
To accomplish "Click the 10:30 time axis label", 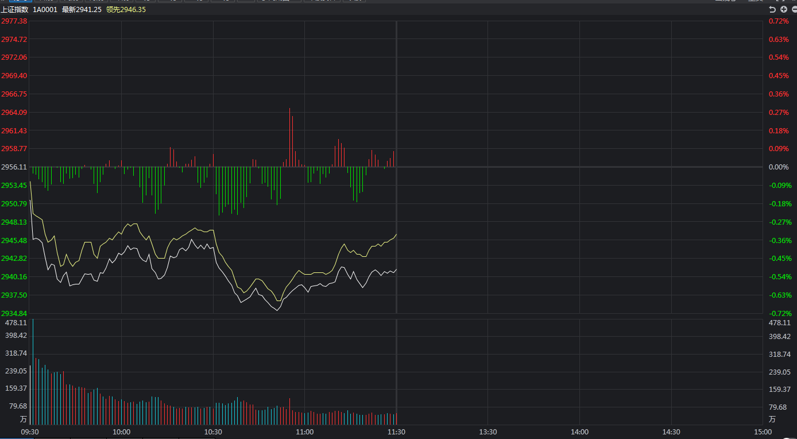I will point(213,432).
